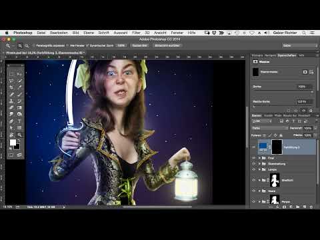Viewport: 320px width, 240px height.
Task: Open the Fläche fill dropdown arrow
Action: [x=315, y=135]
